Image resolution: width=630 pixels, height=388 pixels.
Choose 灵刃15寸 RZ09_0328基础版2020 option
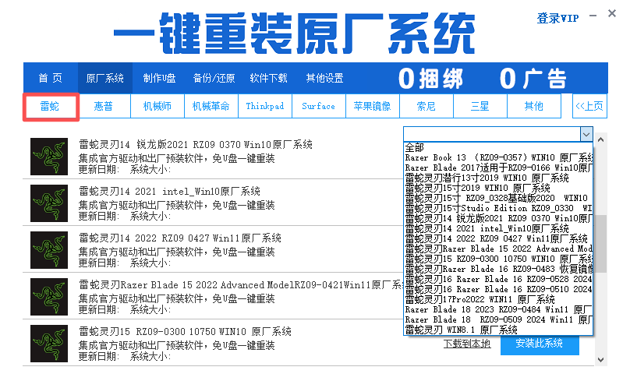[497, 198]
